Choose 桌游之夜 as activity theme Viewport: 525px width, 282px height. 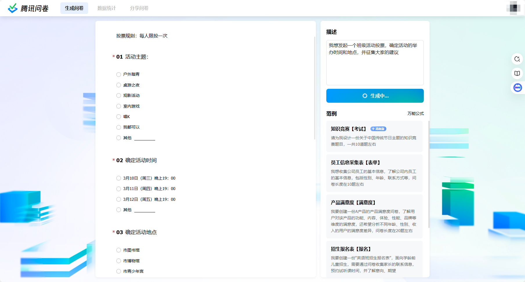119,85
